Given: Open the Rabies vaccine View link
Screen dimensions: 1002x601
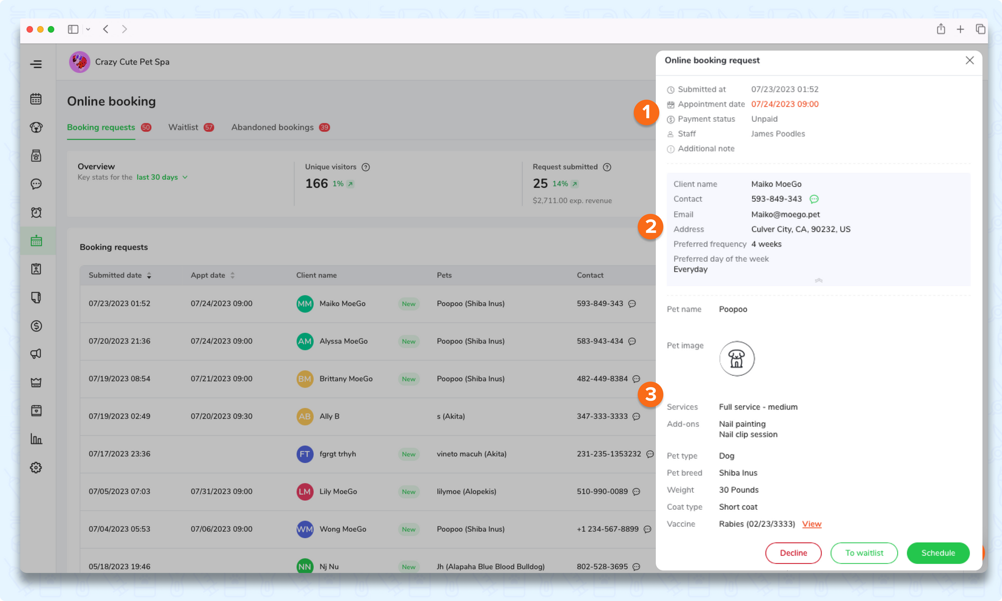Looking at the screenshot, I should pos(812,524).
